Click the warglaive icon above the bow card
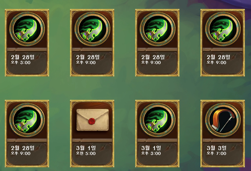 (x=223, y=29)
